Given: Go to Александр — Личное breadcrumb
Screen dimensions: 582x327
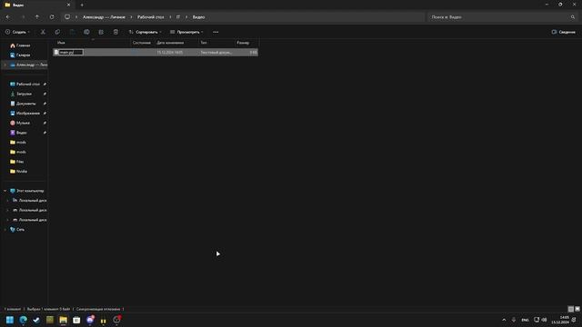Looking at the screenshot, I should pyautogui.click(x=104, y=17).
